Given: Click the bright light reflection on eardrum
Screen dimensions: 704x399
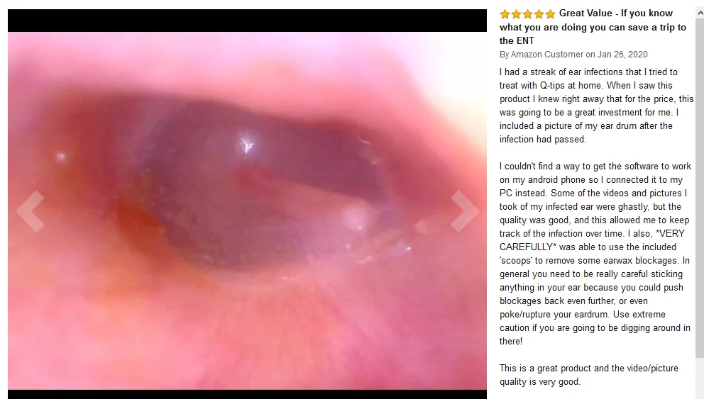Looking at the screenshot, I should coord(246,145).
